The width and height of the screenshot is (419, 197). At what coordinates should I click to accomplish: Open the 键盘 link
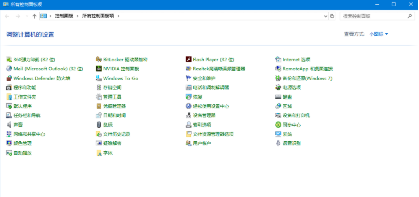pos(287,97)
